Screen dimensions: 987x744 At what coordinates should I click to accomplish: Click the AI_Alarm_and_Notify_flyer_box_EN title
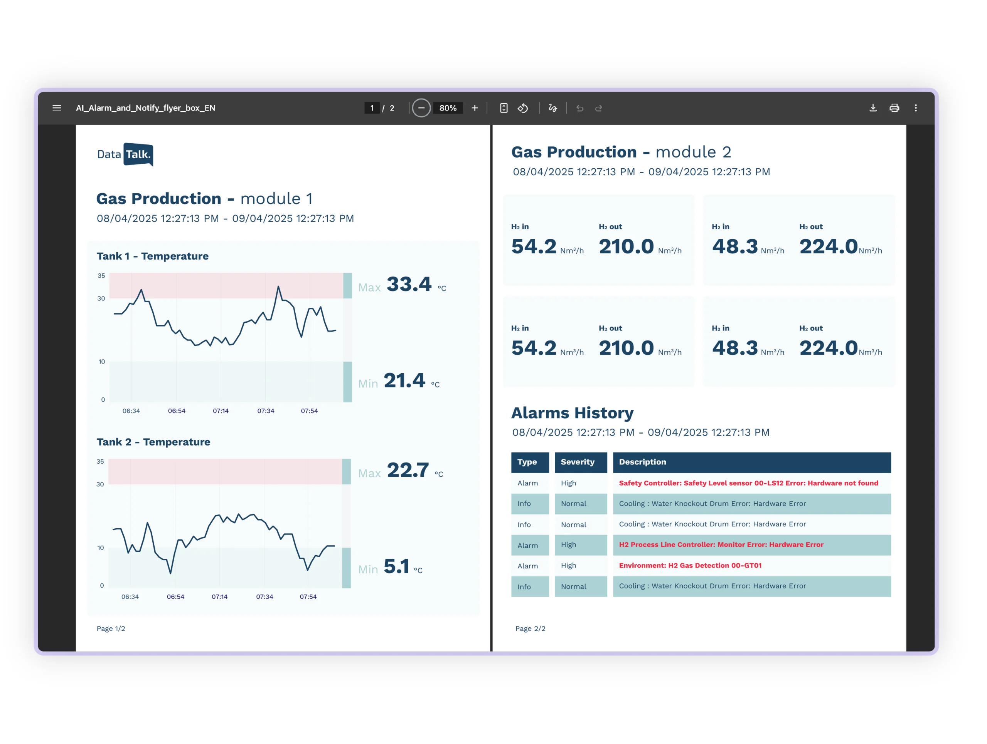point(145,108)
